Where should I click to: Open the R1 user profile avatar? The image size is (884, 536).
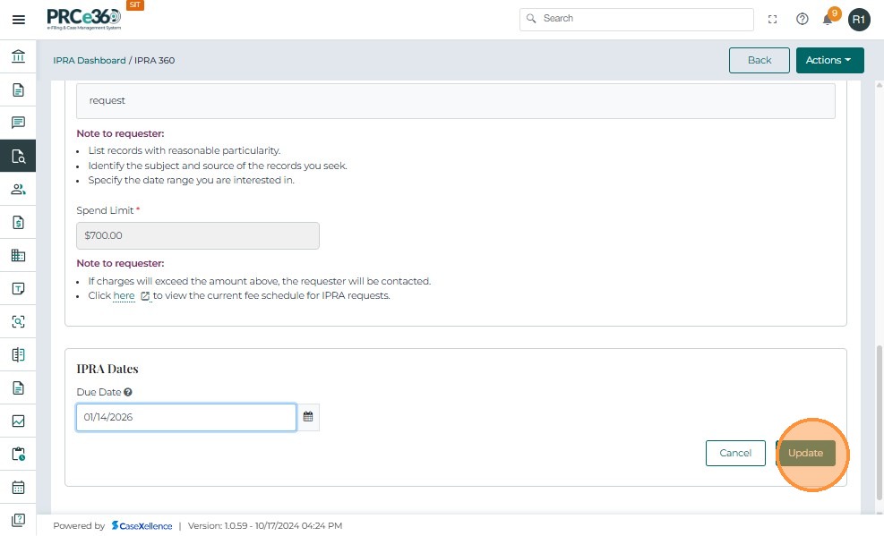859,19
